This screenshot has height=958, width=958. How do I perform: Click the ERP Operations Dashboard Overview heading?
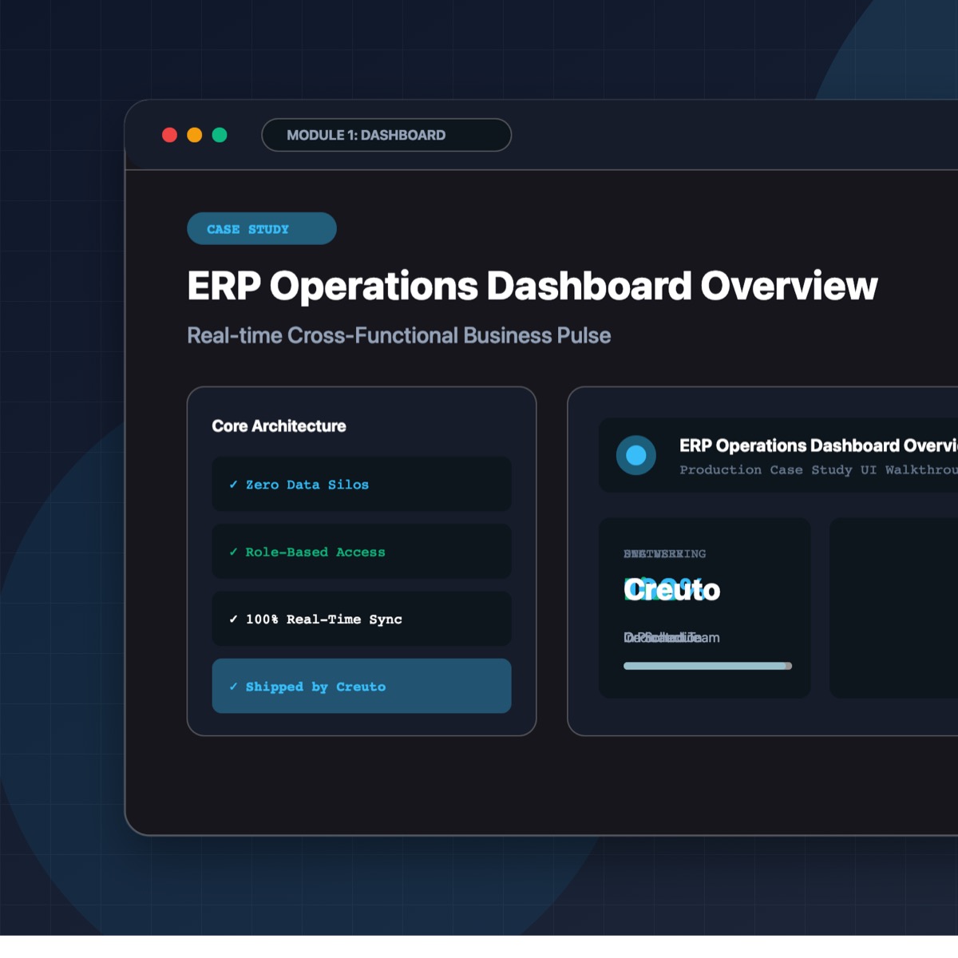click(x=532, y=286)
